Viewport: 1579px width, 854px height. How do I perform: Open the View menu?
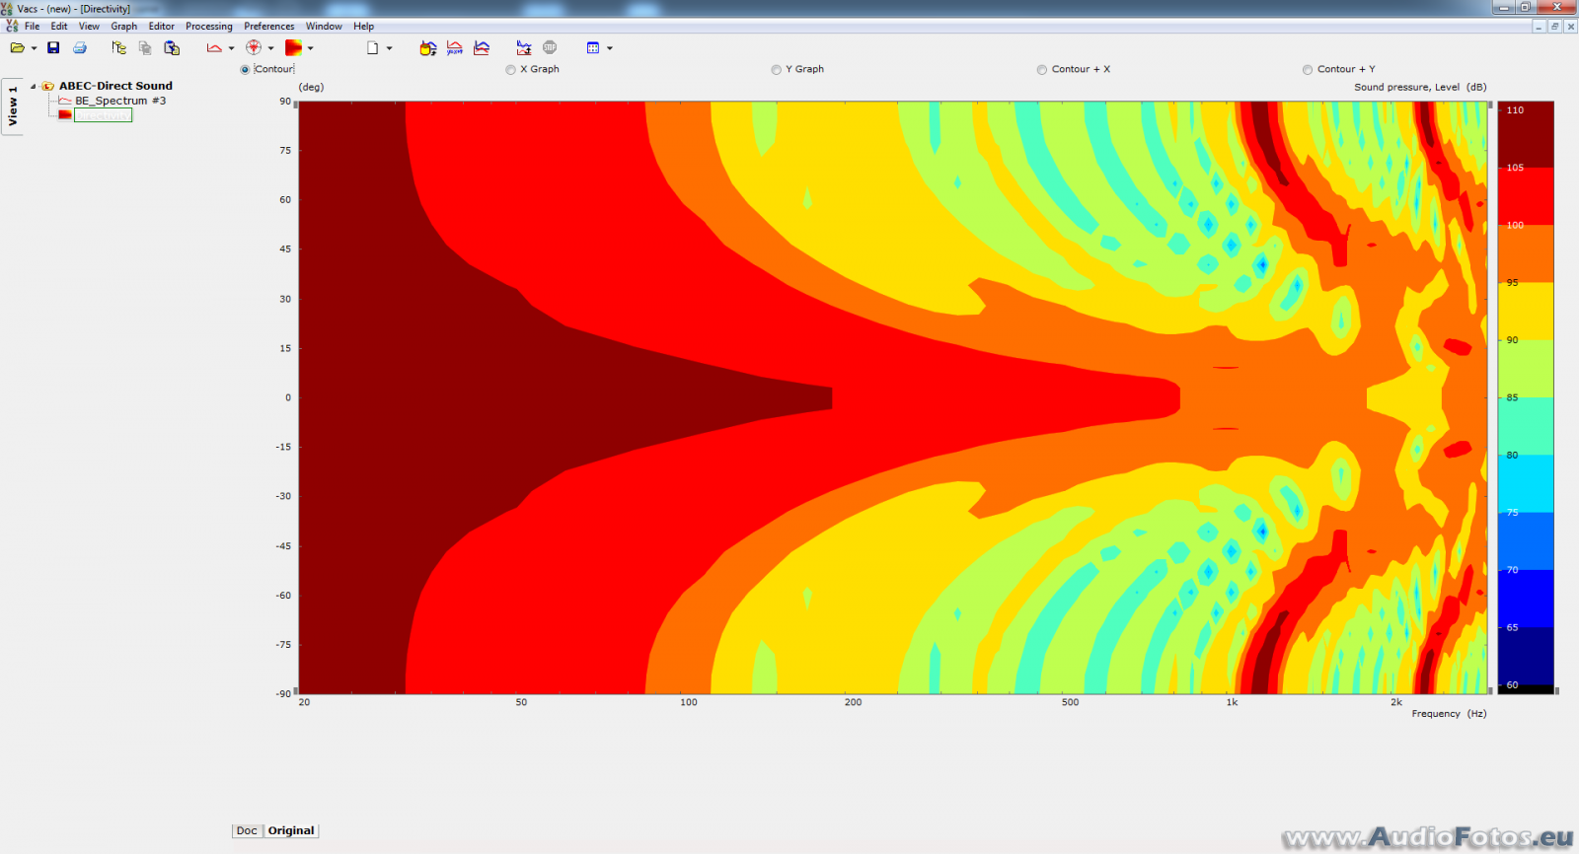click(89, 27)
